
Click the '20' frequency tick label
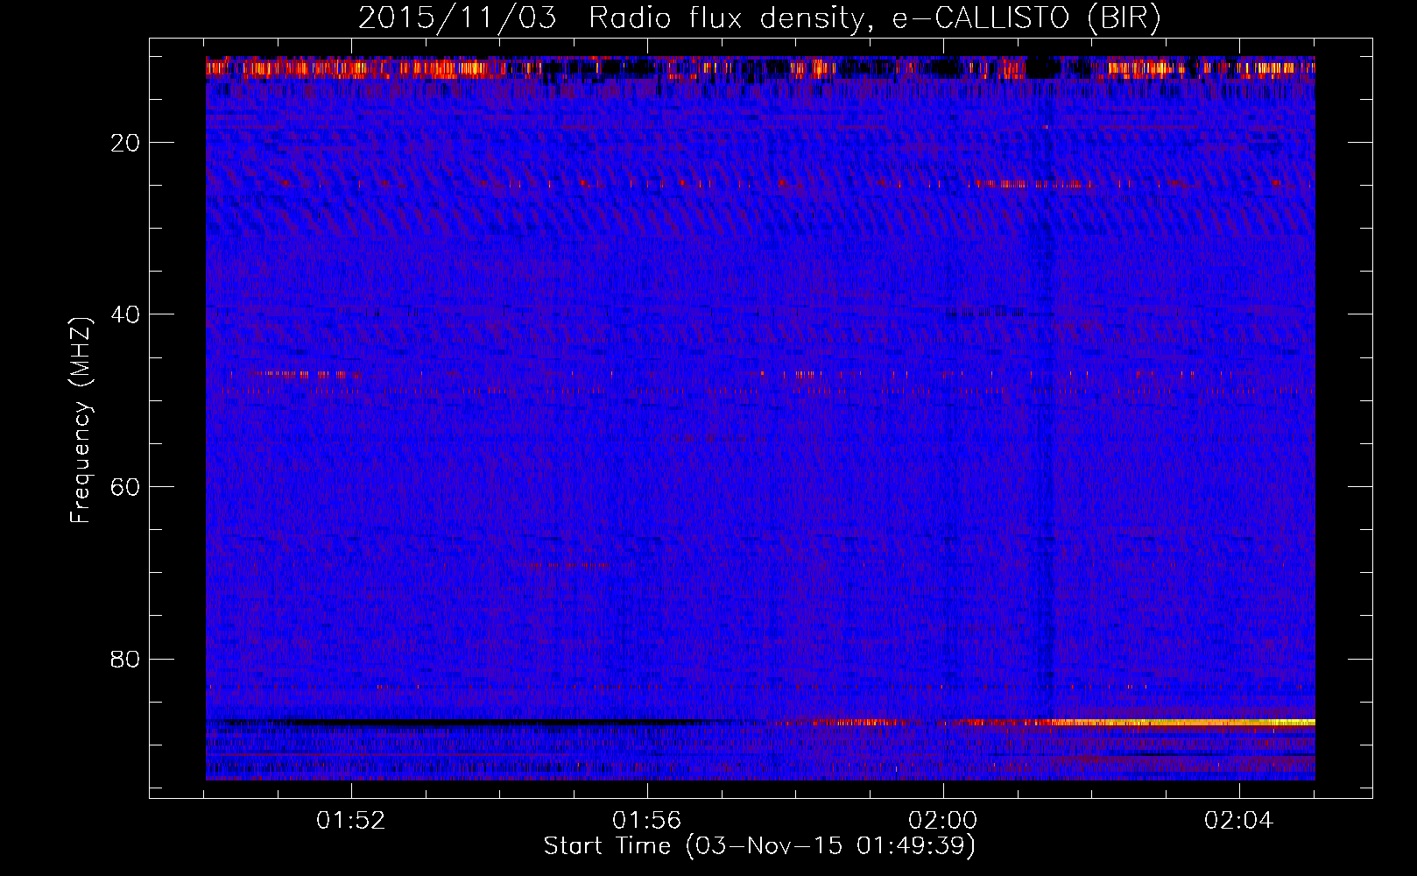[x=126, y=143]
